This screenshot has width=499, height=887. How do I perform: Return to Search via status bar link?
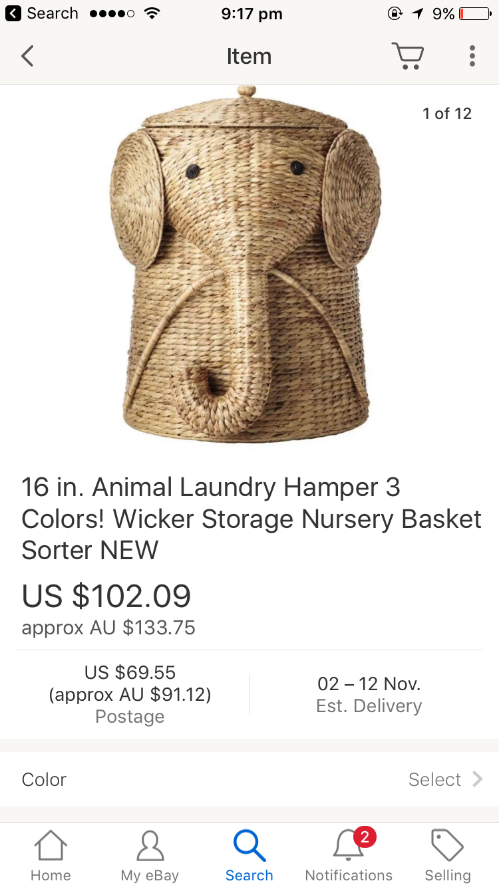click(41, 13)
